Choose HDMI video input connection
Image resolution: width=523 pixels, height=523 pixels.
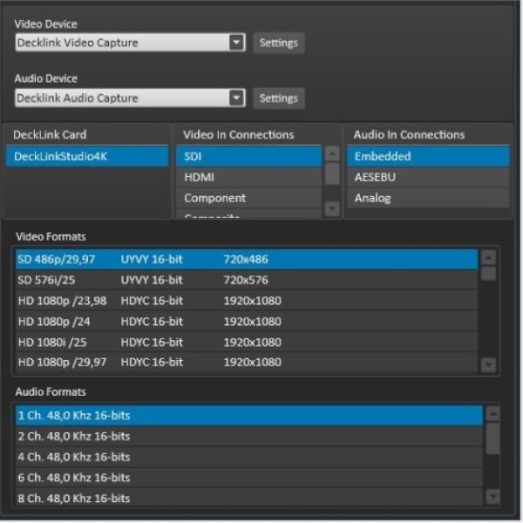(248, 177)
